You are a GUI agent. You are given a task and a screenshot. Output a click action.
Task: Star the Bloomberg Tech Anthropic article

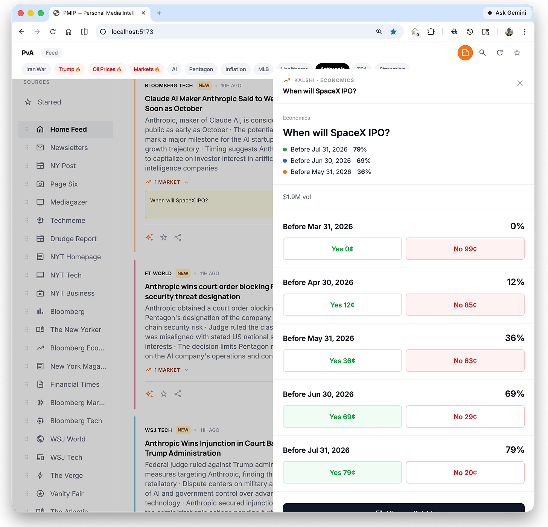coord(164,237)
